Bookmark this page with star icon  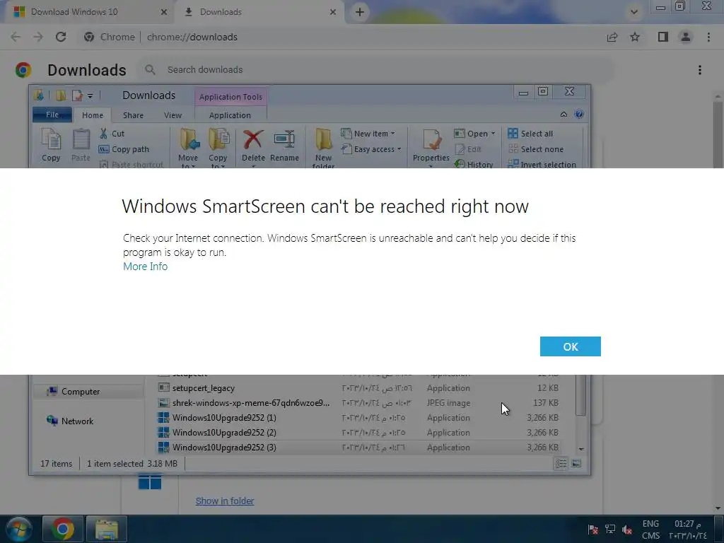tap(635, 37)
